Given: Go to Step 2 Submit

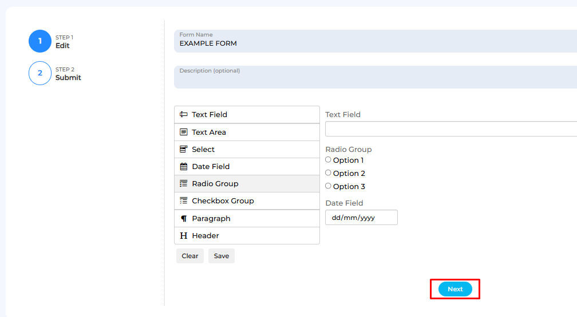Looking at the screenshot, I should pyautogui.click(x=55, y=73).
